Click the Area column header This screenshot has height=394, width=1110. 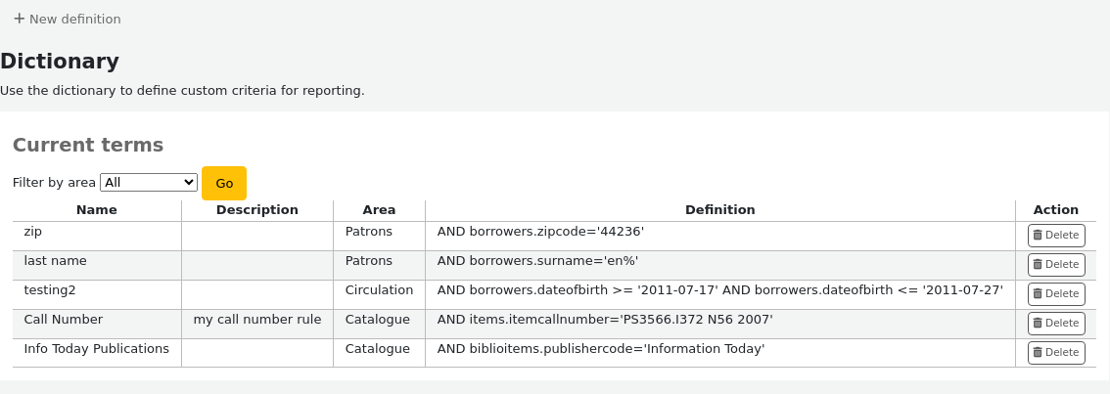[379, 210]
